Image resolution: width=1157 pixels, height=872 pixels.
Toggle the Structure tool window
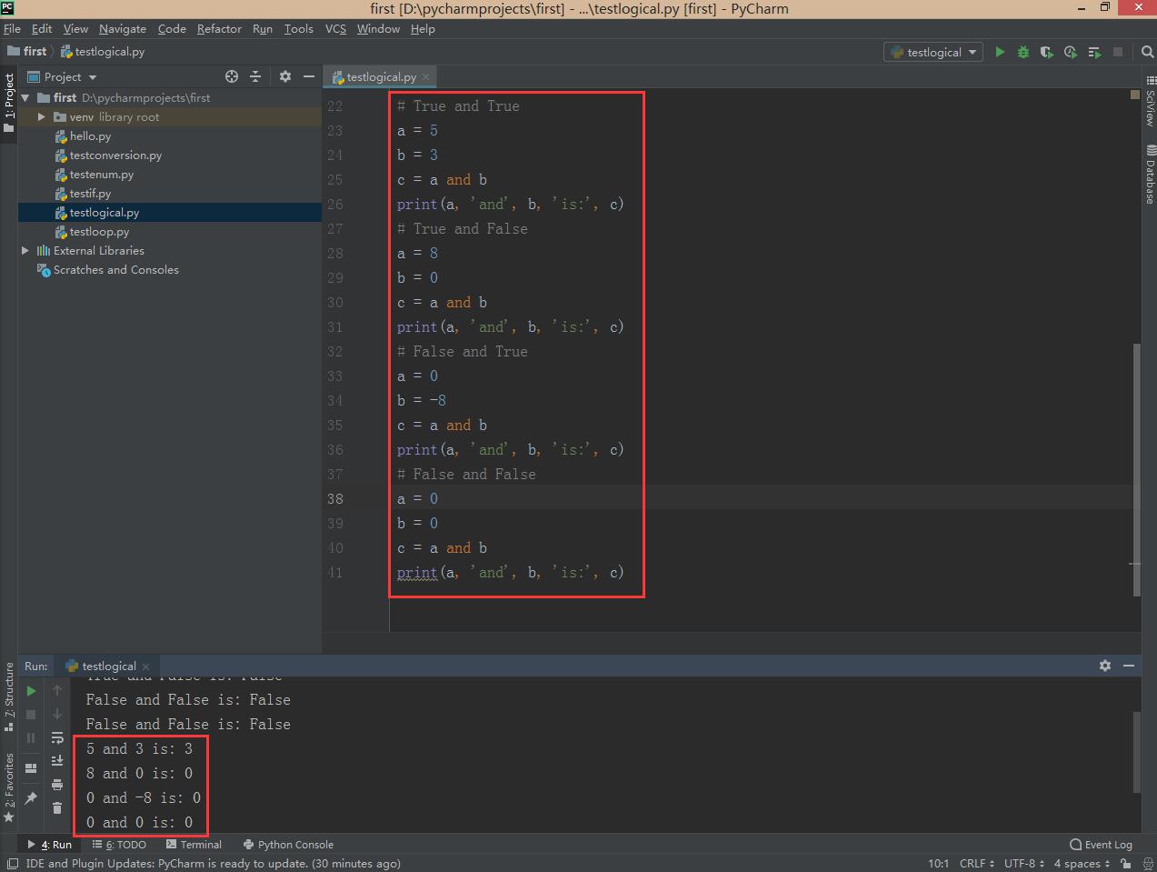pos(9,697)
